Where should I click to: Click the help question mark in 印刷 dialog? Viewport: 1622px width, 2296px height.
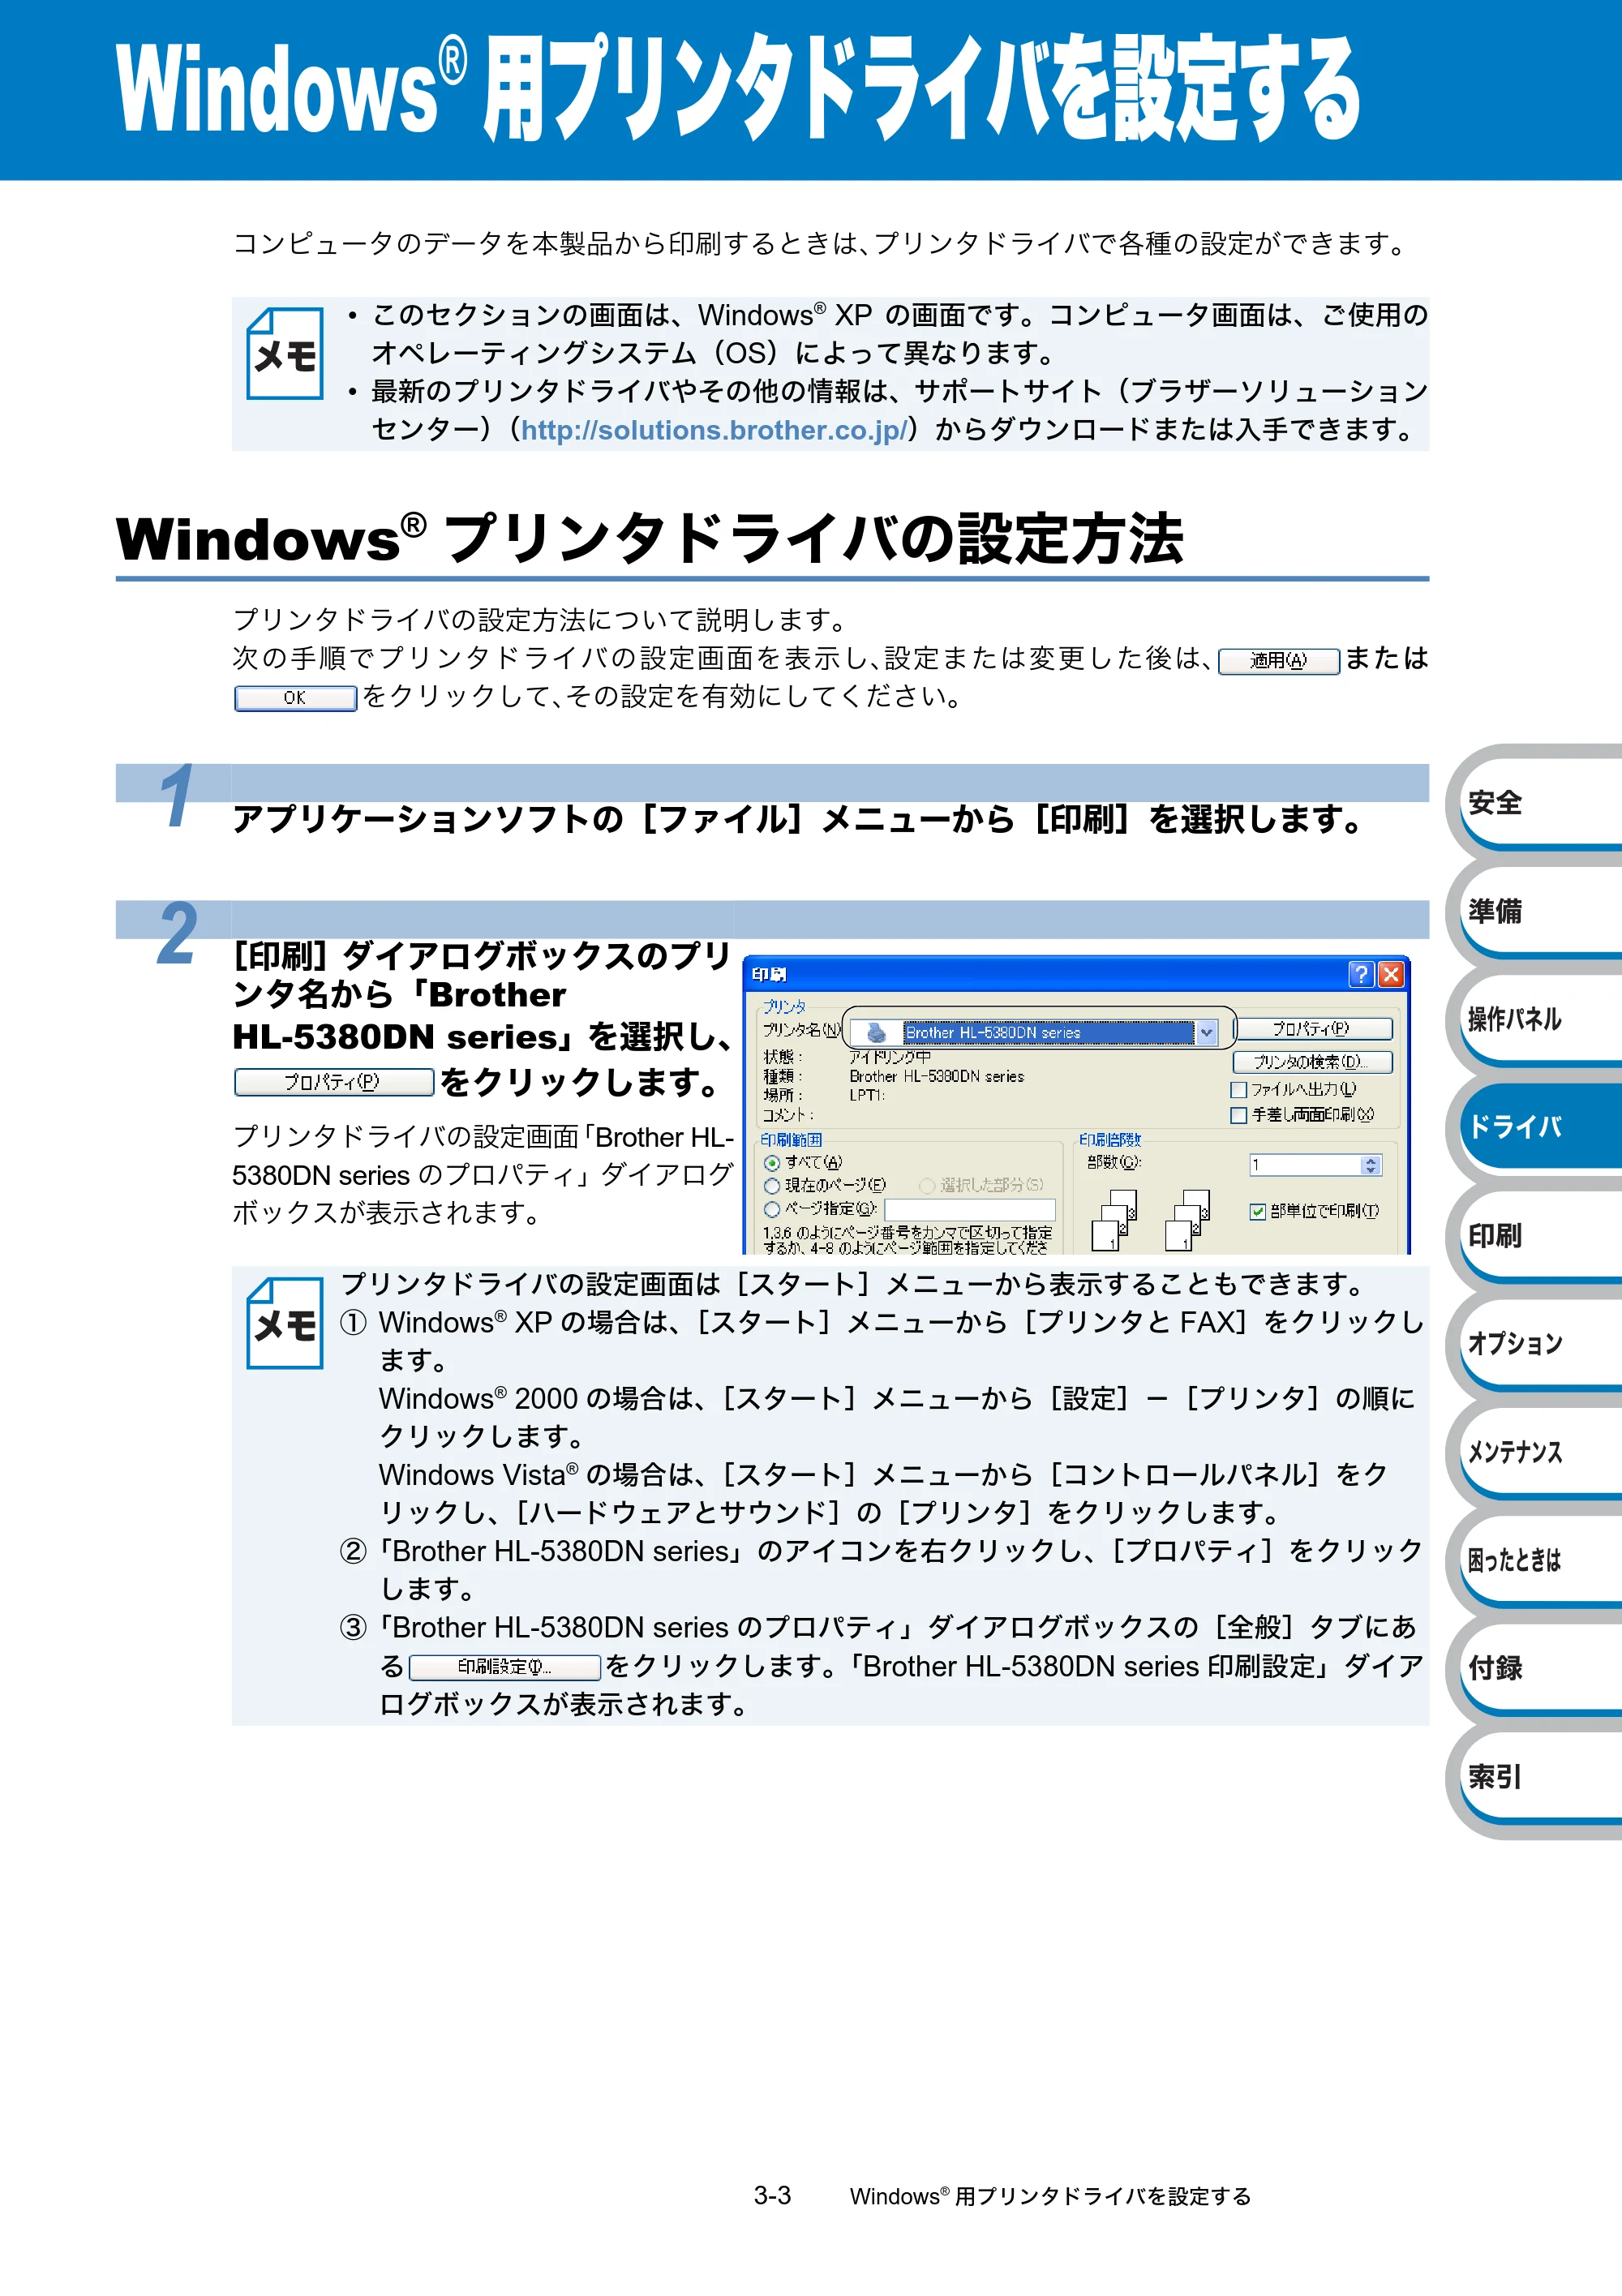coord(1360,974)
